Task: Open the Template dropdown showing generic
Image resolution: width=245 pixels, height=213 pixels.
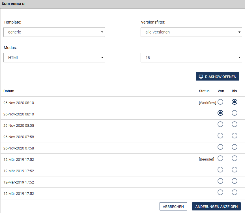Action: [x=54, y=32]
